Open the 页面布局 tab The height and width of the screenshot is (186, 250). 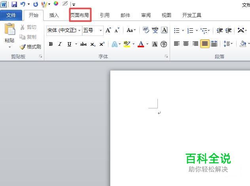point(80,15)
